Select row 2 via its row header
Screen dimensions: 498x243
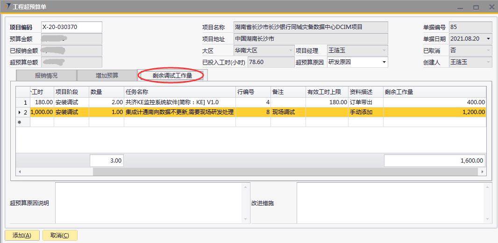(x=22, y=112)
